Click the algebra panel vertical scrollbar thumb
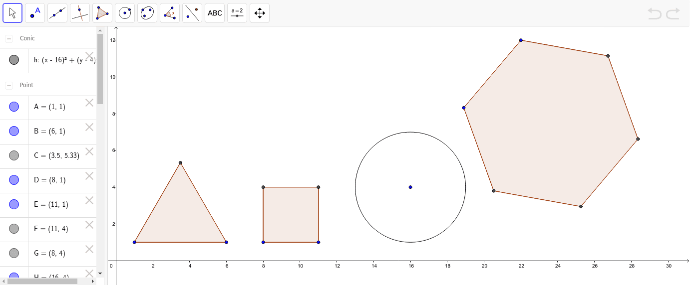 pyautogui.click(x=100, y=69)
